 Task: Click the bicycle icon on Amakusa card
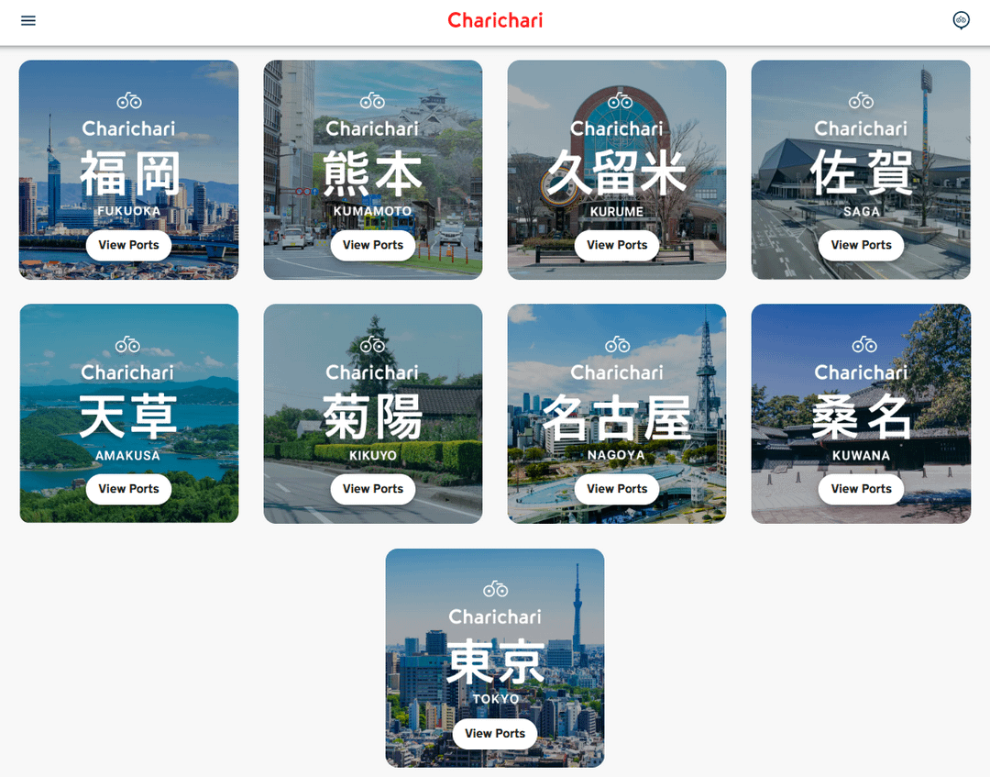tap(127, 344)
